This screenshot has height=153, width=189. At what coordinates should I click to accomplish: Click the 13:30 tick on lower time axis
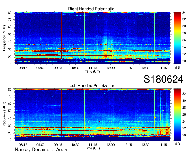[145, 145]
